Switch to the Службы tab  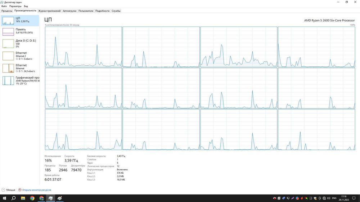(116, 11)
